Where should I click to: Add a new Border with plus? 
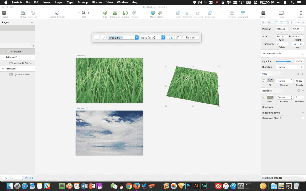click(x=303, y=91)
